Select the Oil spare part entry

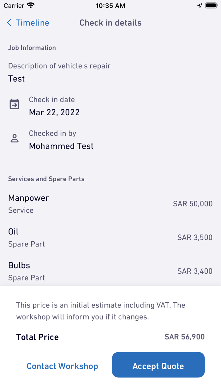(13, 232)
